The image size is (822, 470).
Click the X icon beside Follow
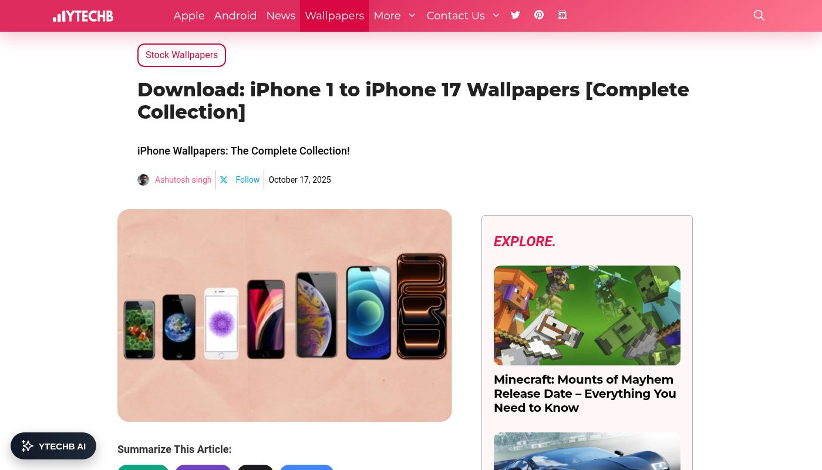(x=224, y=180)
